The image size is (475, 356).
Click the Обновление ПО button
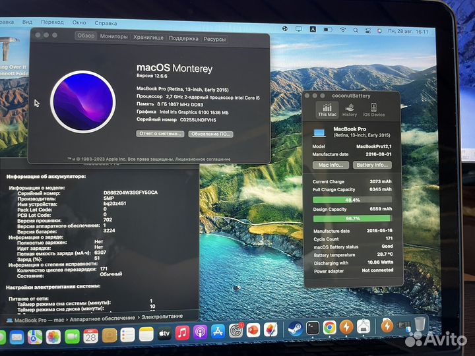coord(210,134)
